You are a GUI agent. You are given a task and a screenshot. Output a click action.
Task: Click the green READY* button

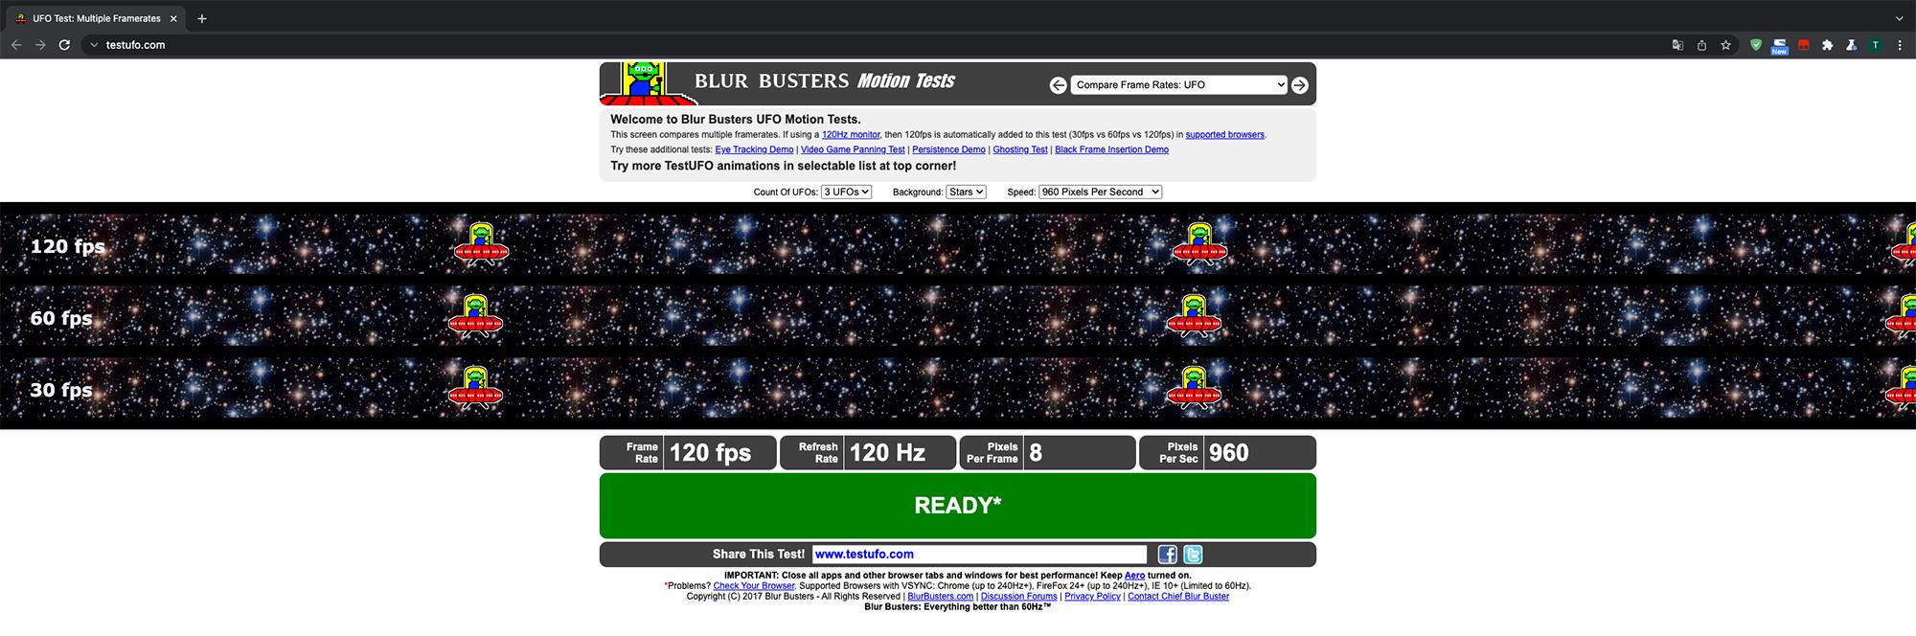[958, 506]
